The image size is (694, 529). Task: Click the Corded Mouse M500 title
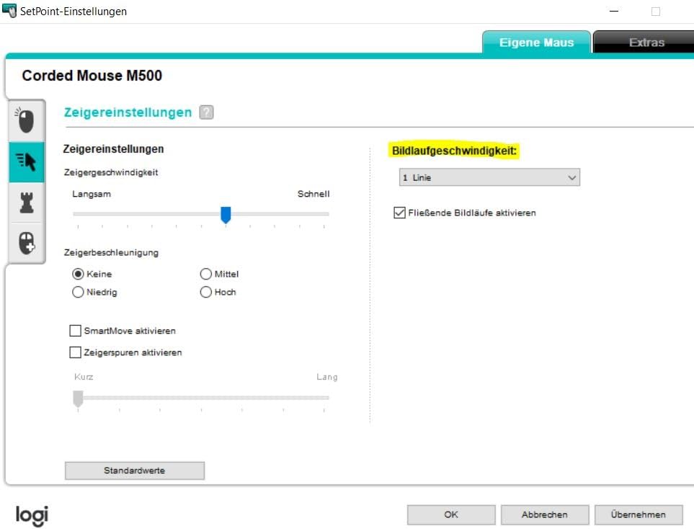92,76
